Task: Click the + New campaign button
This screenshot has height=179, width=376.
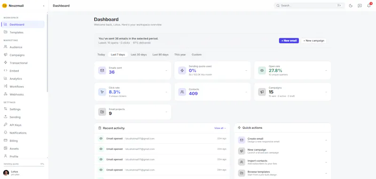Action: 313,41
